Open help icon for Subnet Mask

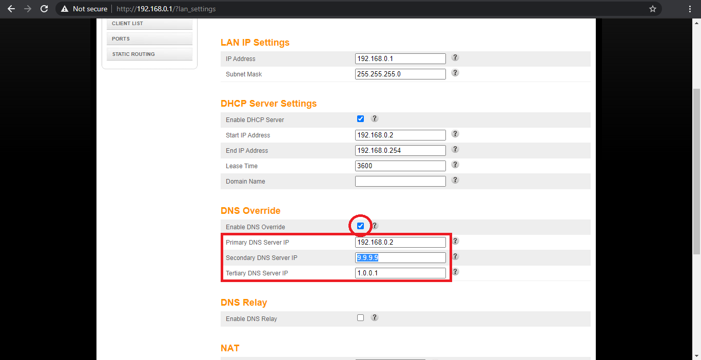click(x=455, y=73)
